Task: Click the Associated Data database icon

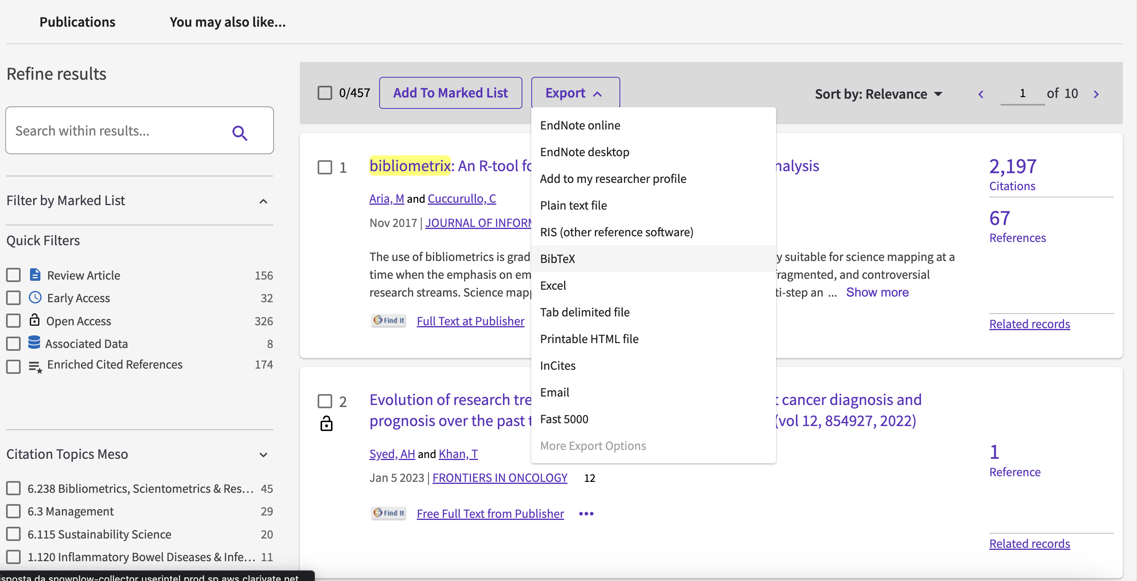Action: (35, 343)
